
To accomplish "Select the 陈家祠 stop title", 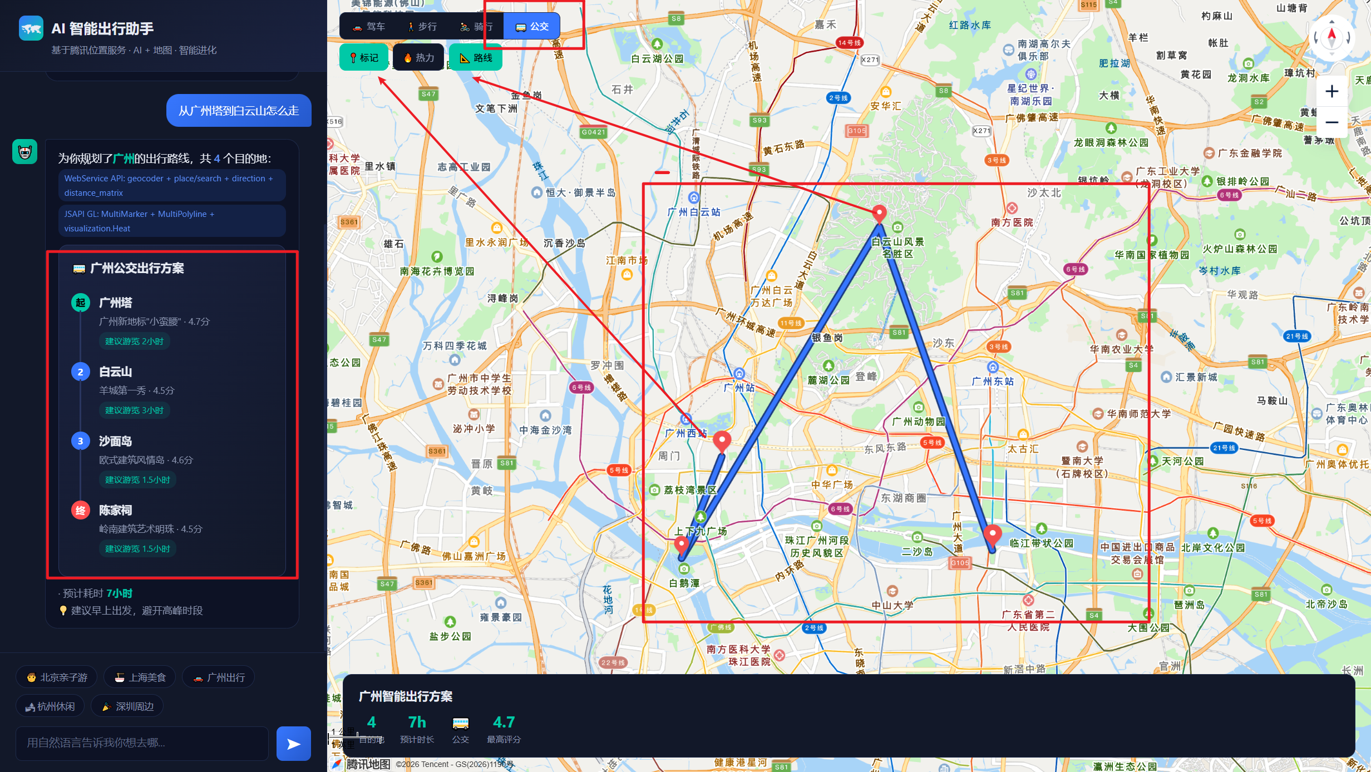I will (x=116, y=510).
